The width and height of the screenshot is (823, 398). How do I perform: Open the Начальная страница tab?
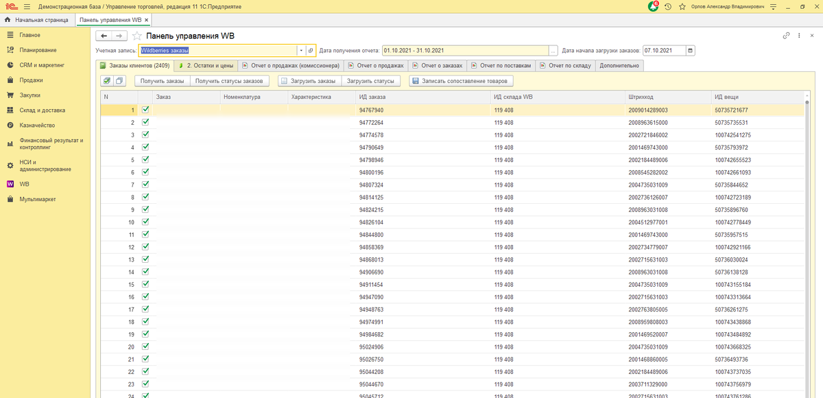(37, 20)
